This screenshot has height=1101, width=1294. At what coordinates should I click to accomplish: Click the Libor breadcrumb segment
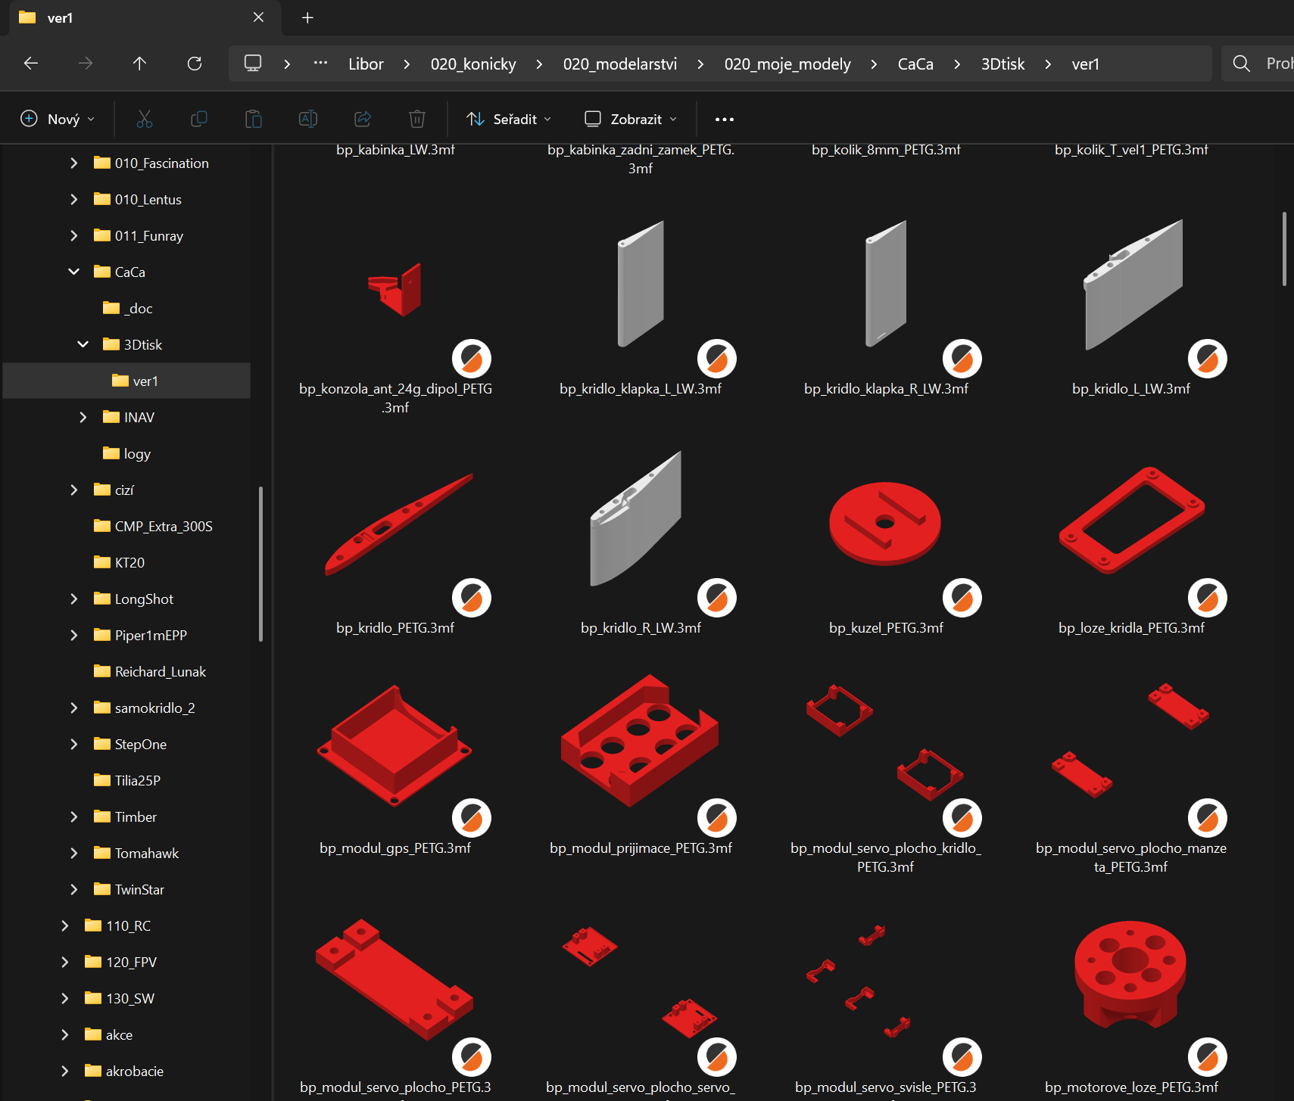tap(366, 64)
